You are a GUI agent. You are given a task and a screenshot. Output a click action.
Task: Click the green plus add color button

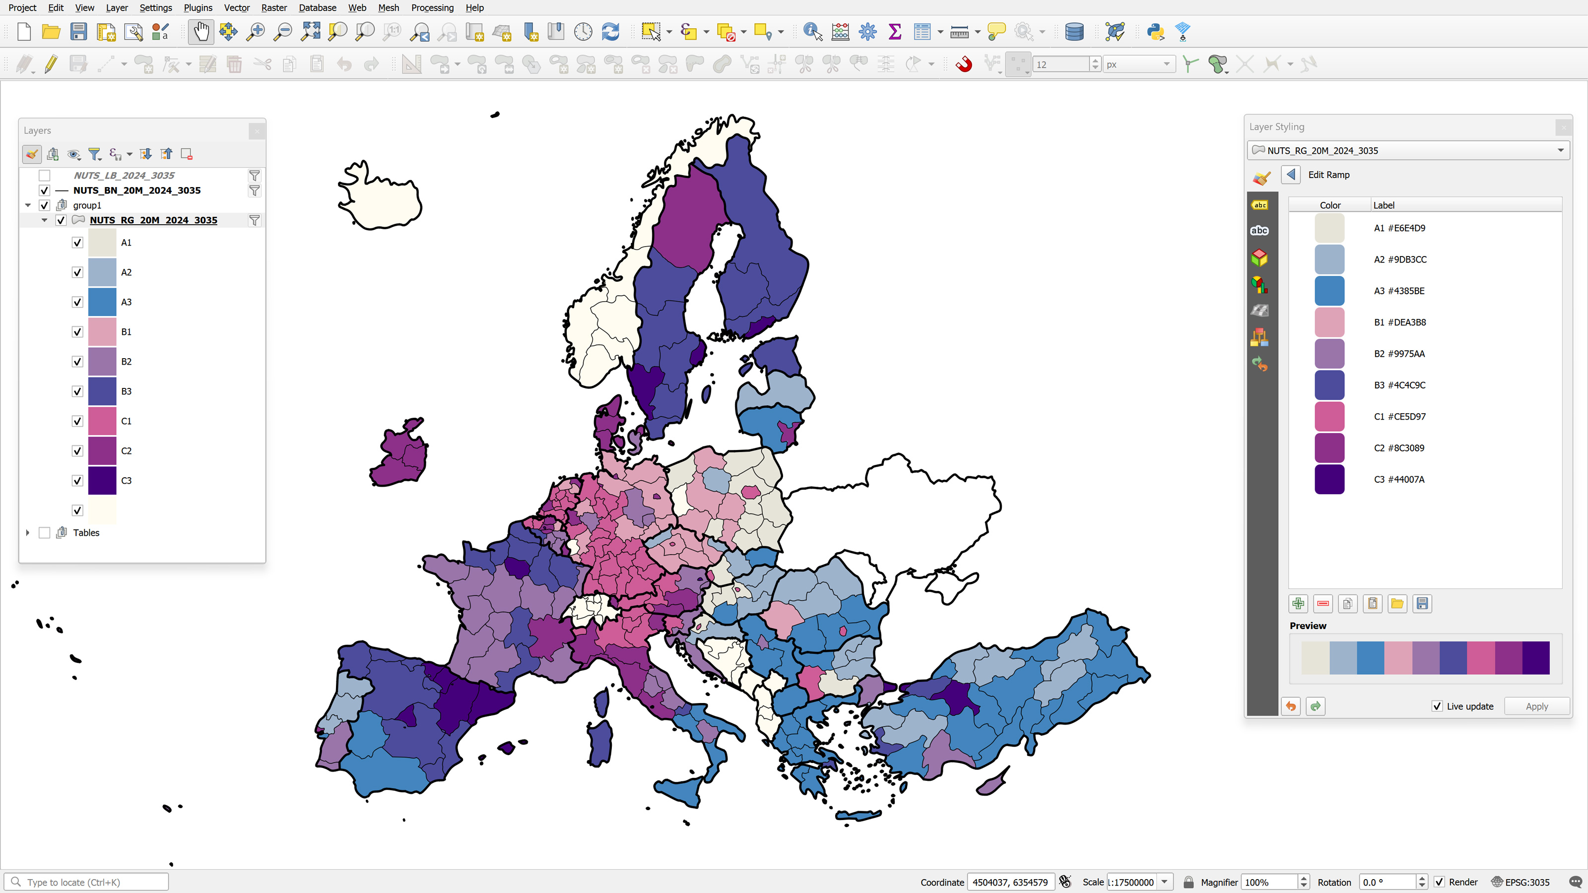[x=1298, y=604]
